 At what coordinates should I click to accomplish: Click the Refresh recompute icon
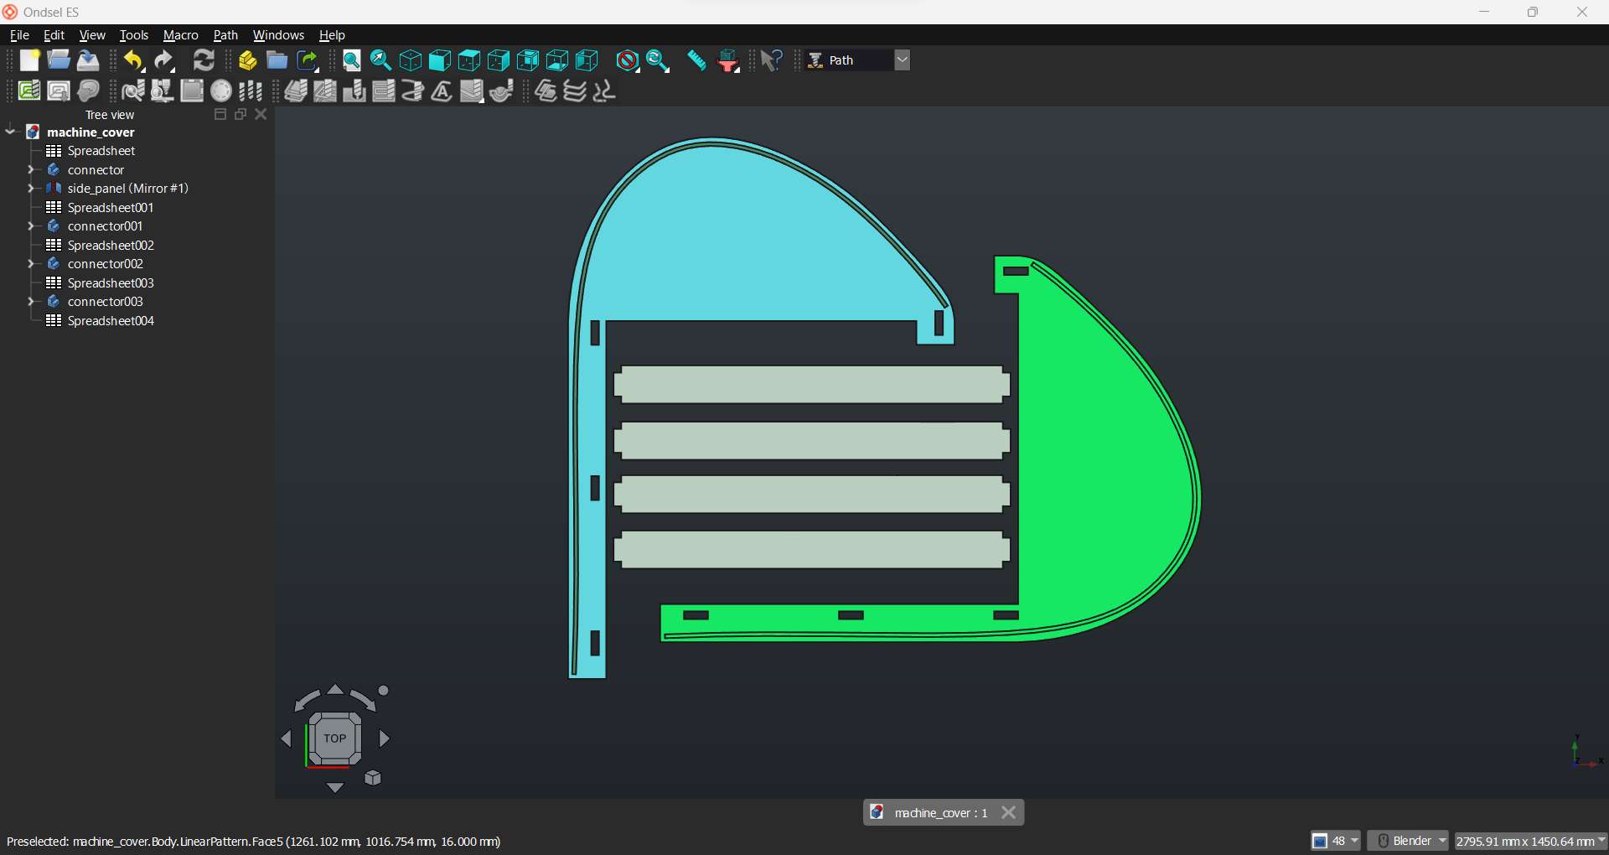point(204,60)
